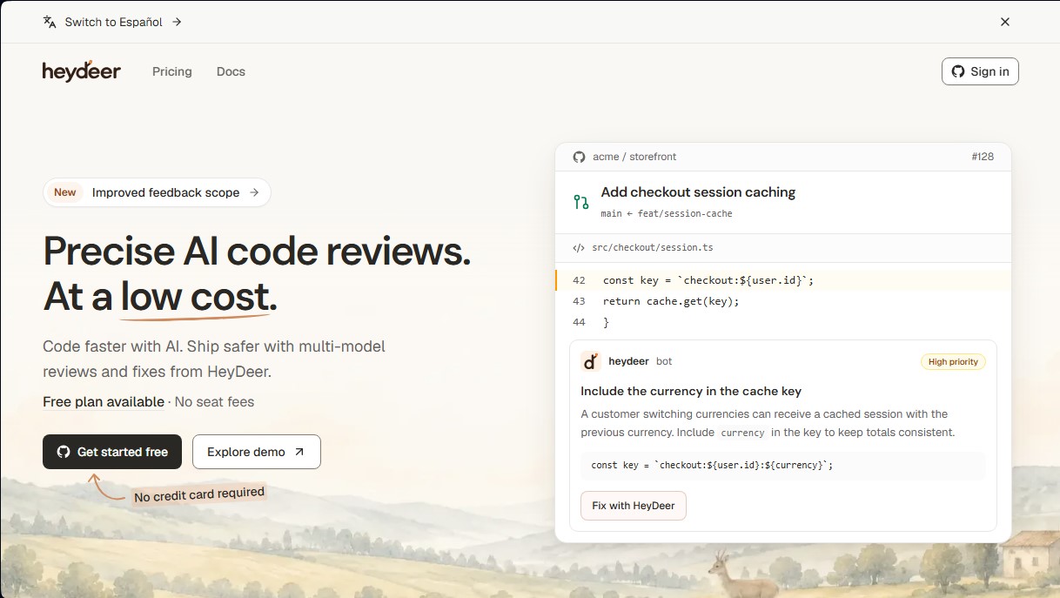Click the No credit card required note
1060x598 pixels.
coord(198,494)
